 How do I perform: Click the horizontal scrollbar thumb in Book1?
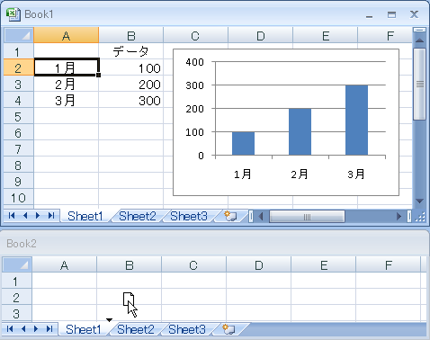(307, 216)
